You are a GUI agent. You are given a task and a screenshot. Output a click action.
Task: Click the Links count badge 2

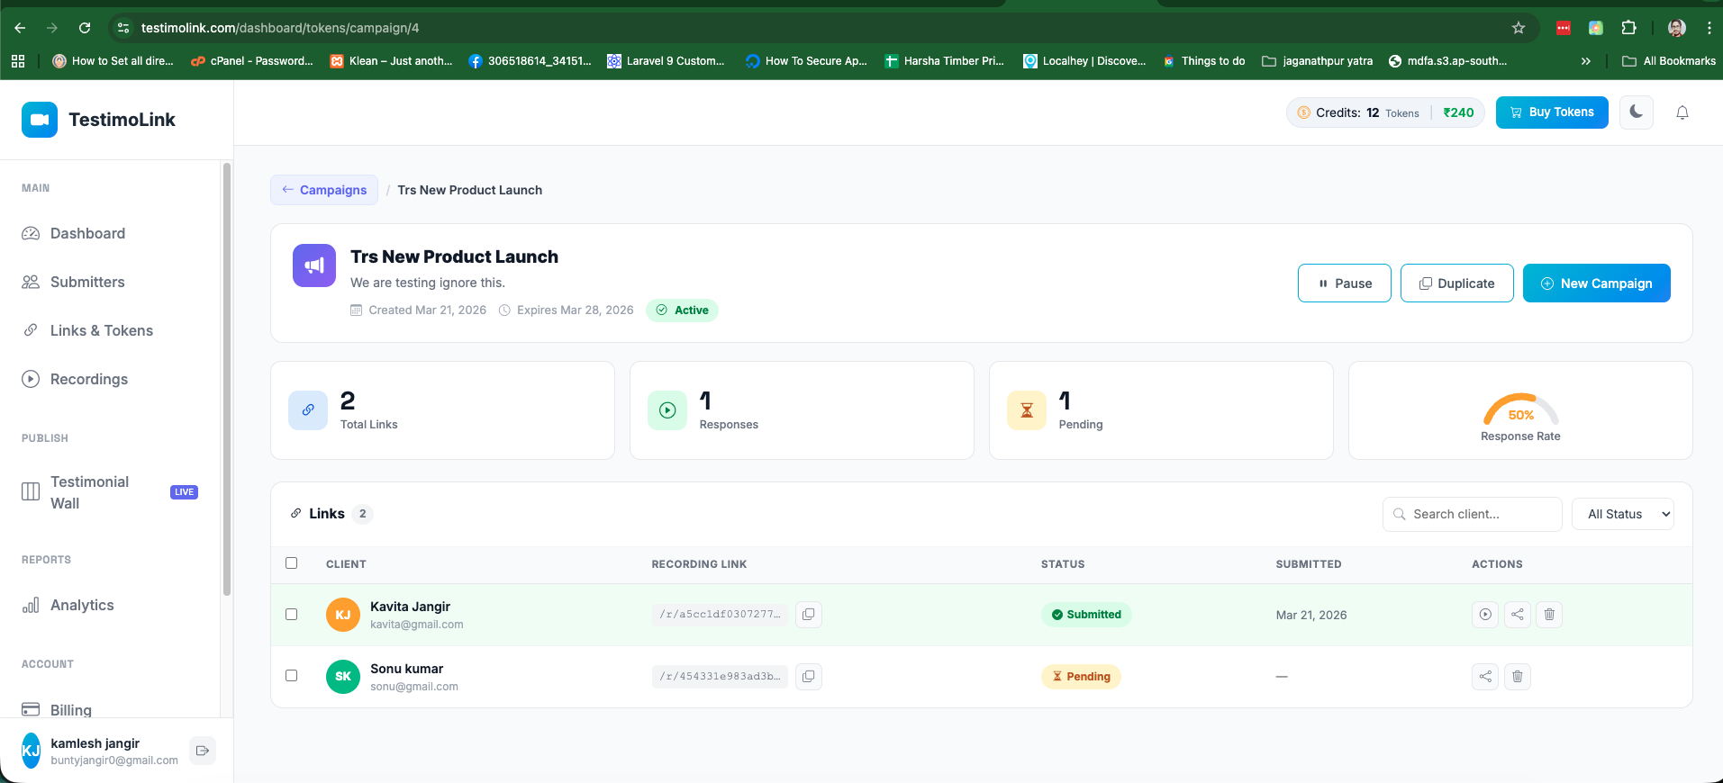click(x=363, y=514)
